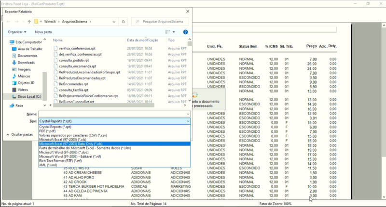
Task: Click the report window vertical scrollbar thumb
Action: click(384, 91)
